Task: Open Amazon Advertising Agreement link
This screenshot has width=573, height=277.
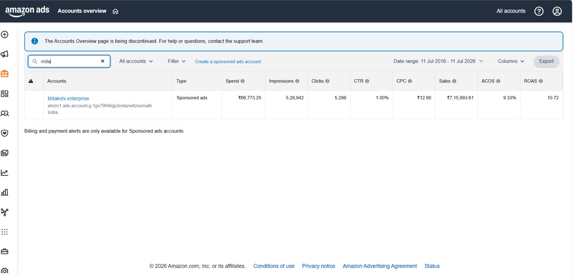Action: coord(380,266)
